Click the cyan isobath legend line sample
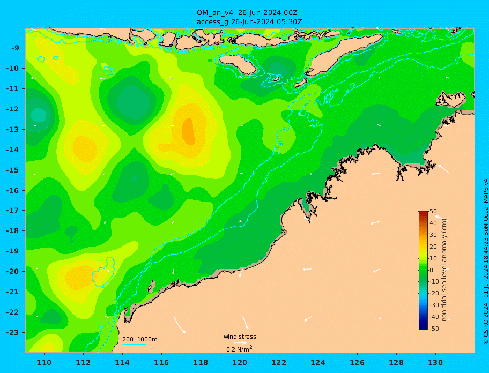The image size is (489, 373). (x=134, y=344)
